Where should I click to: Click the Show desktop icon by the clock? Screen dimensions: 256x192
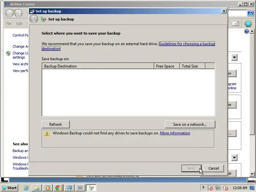[252, 188]
